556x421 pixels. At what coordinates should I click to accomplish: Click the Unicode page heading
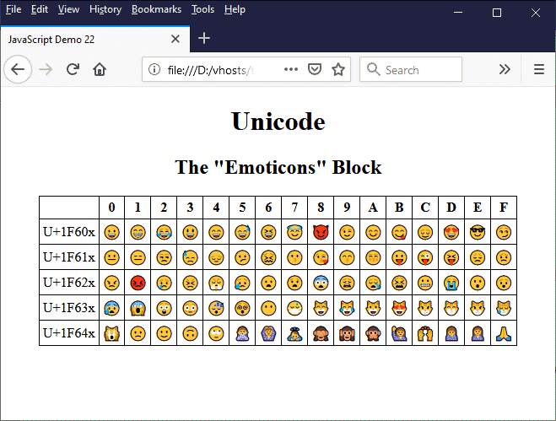tap(278, 121)
